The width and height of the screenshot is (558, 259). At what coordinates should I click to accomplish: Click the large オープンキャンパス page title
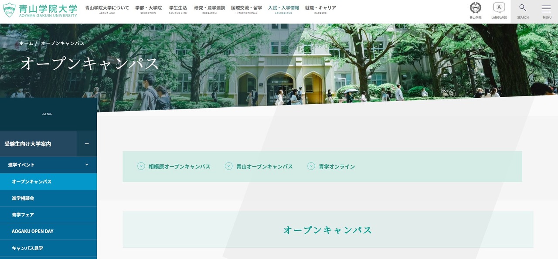pyautogui.click(x=90, y=64)
